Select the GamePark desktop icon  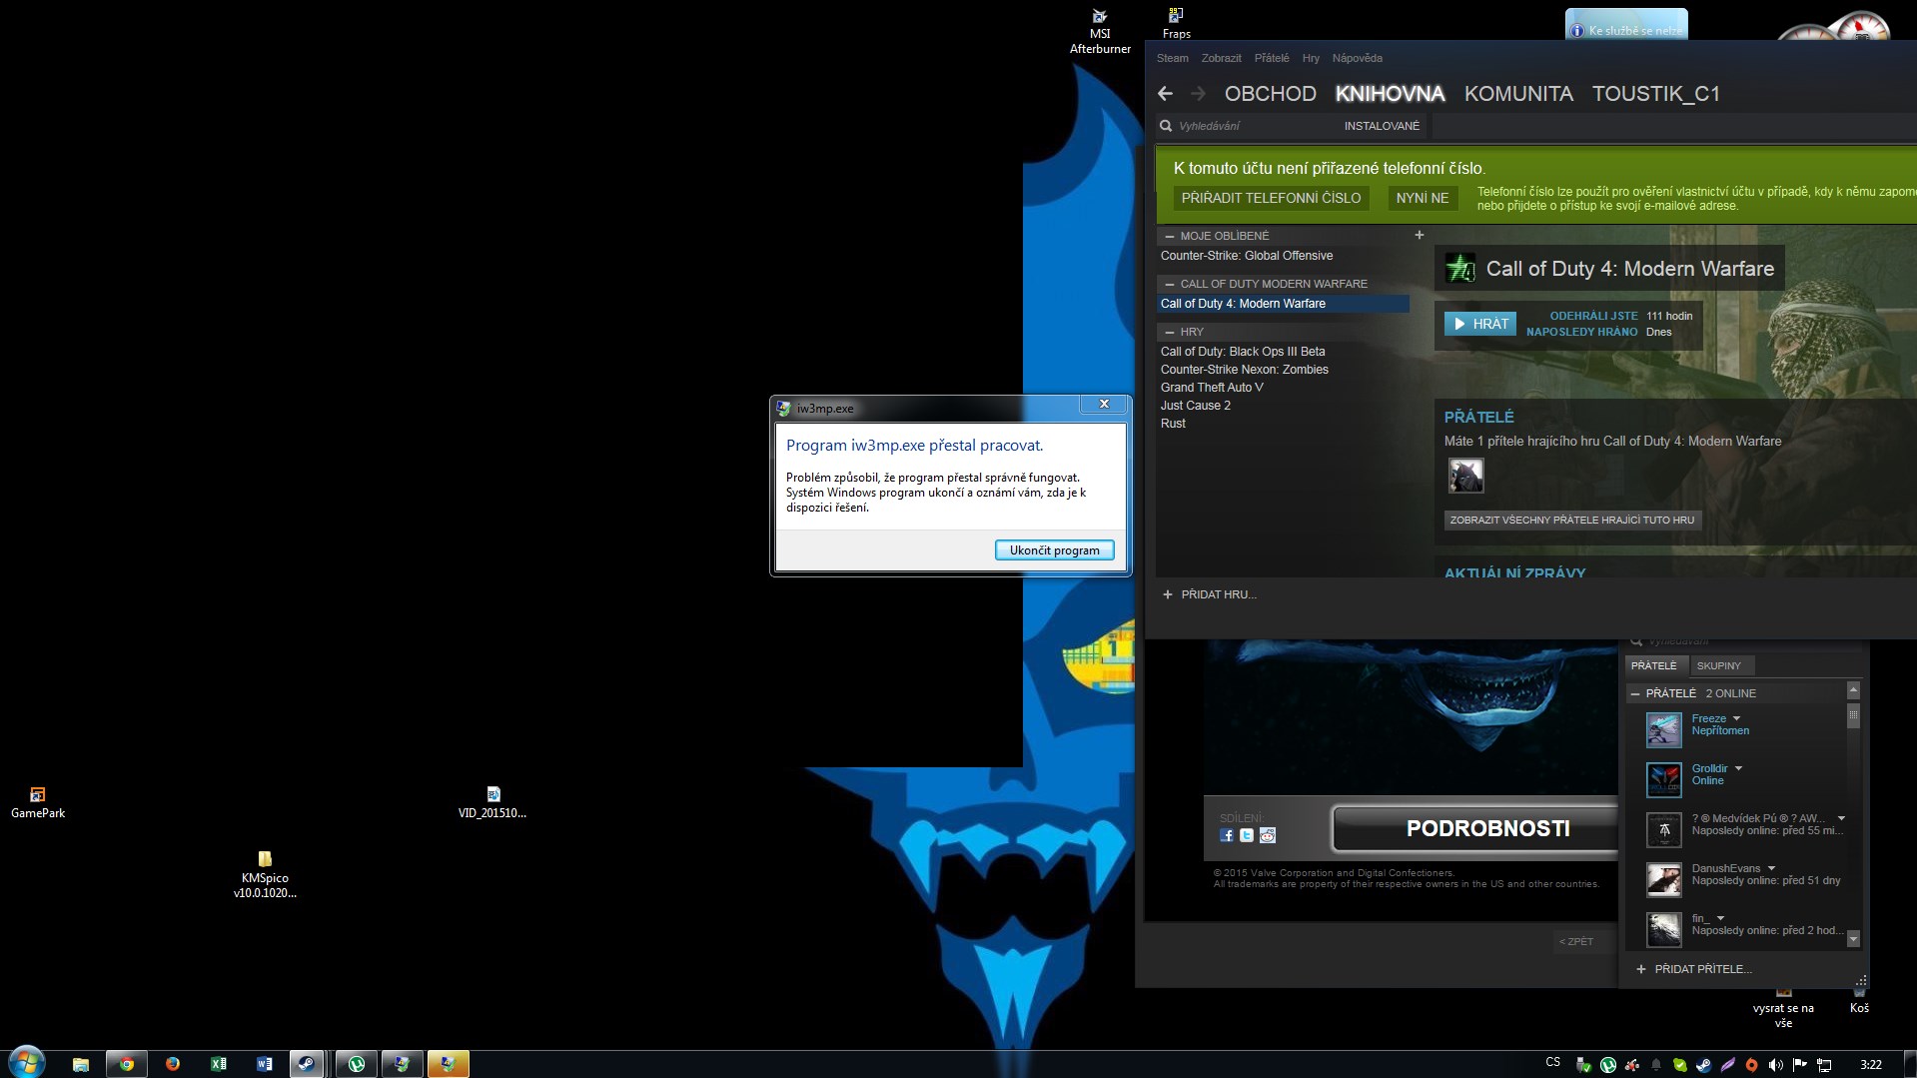click(38, 803)
